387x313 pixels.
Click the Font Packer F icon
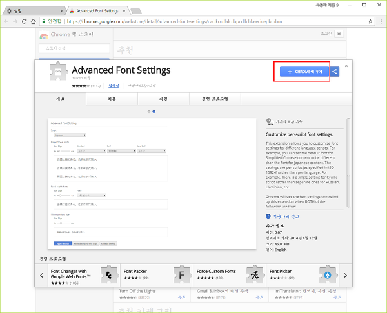click(182, 274)
